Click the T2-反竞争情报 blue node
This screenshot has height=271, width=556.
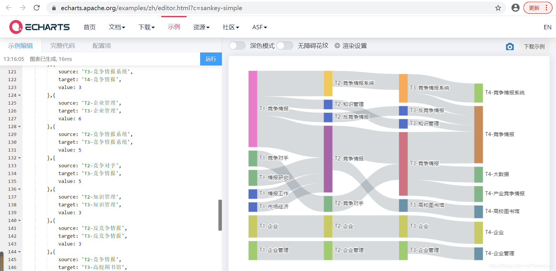pyautogui.click(x=328, y=117)
